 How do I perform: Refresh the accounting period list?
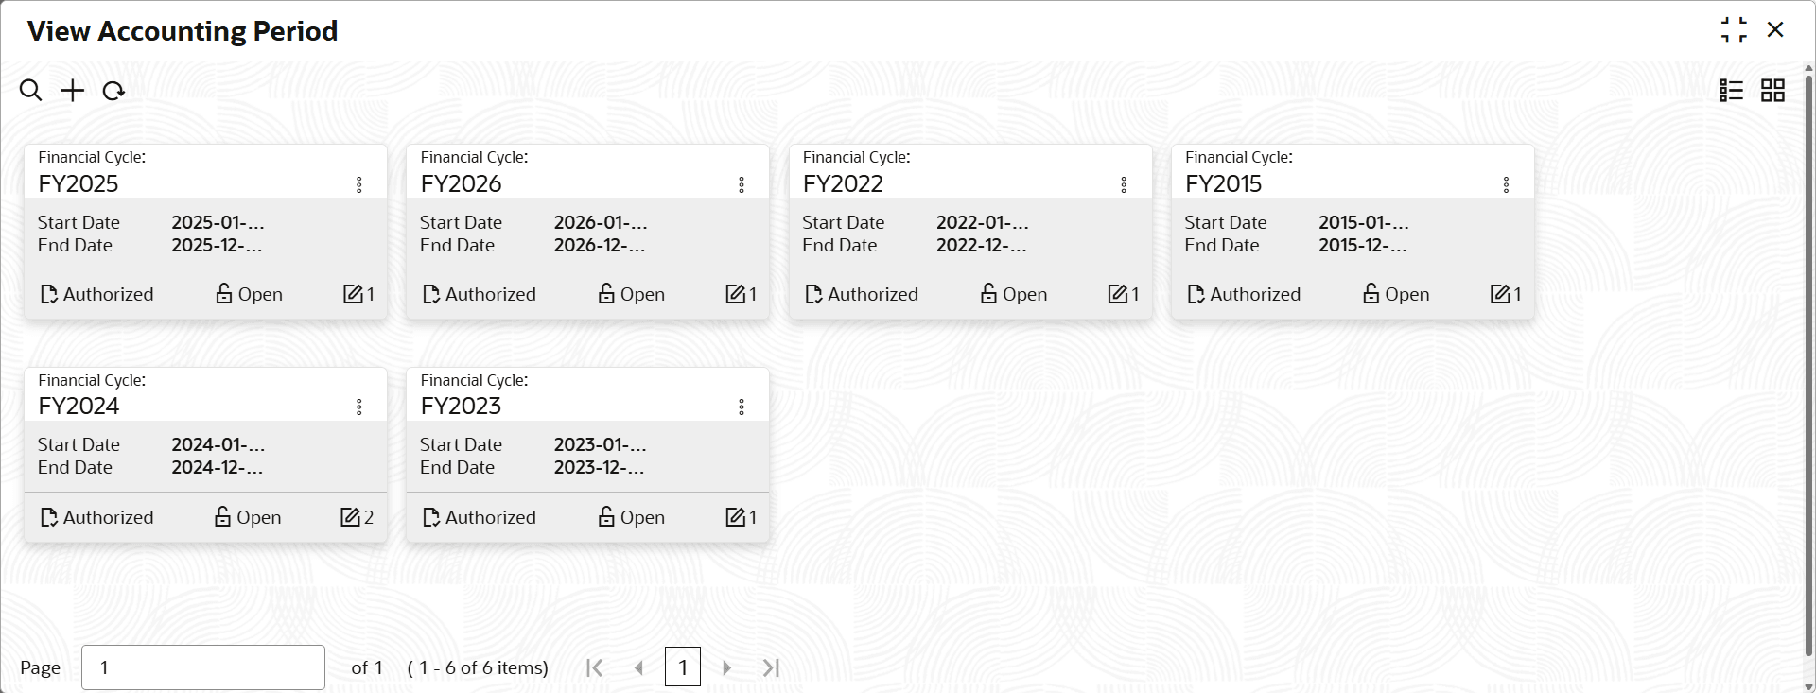click(x=113, y=91)
